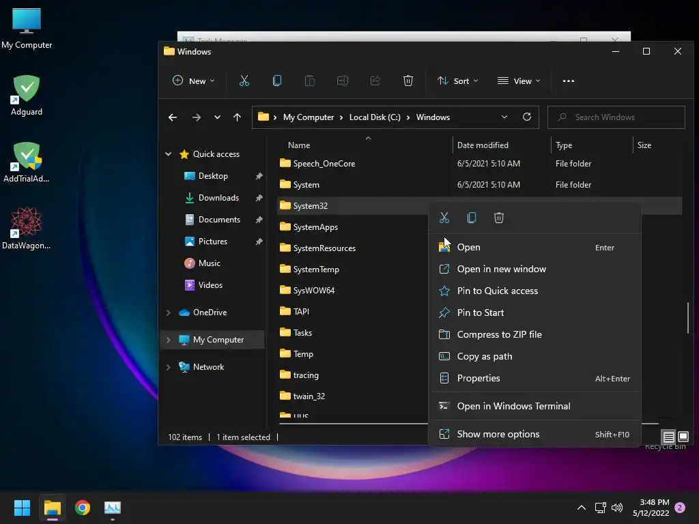Expand My Computer in navigation pane

coord(168,340)
